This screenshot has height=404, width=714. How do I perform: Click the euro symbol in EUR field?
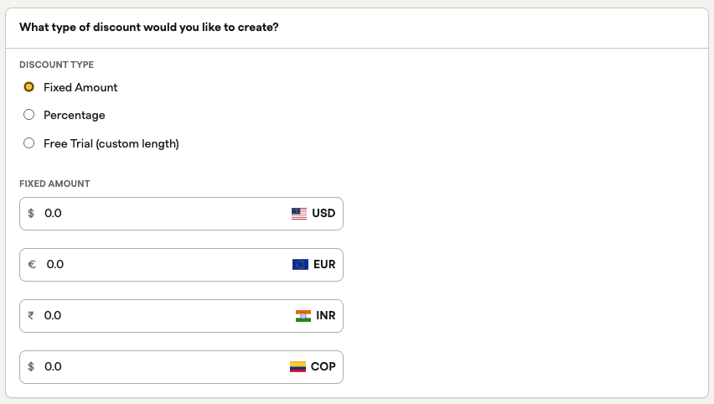click(32, 264)
